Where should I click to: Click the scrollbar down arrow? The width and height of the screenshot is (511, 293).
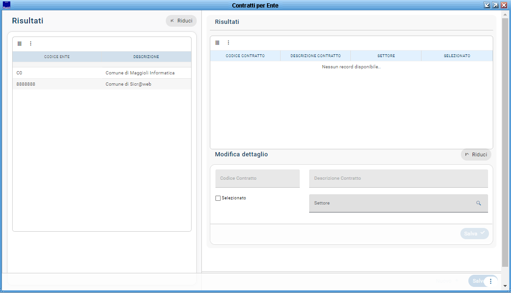tap(505, 286)
